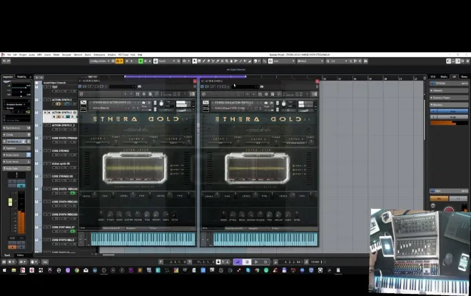Click the orange Mix button in Control Room
Image resolution: width=471 pixels, height=296 pixels.
pyautogui.click(x=439, y=198)
